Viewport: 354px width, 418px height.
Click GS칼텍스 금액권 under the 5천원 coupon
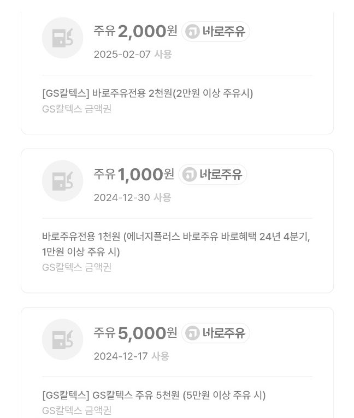click(x=76, y=410)
